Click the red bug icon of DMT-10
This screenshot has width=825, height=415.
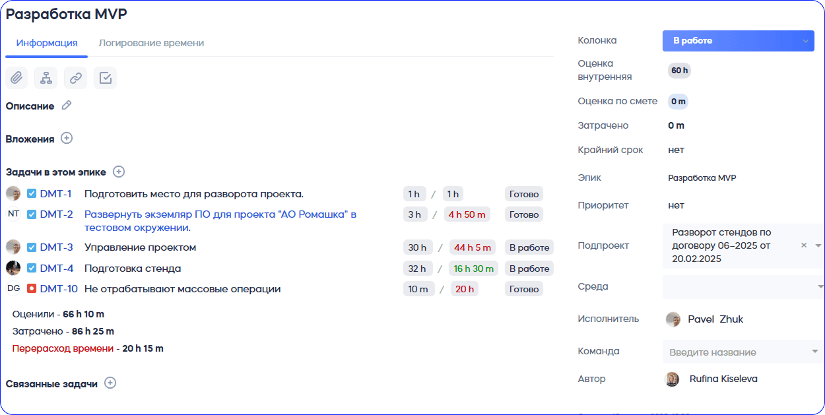click(32, 288)
